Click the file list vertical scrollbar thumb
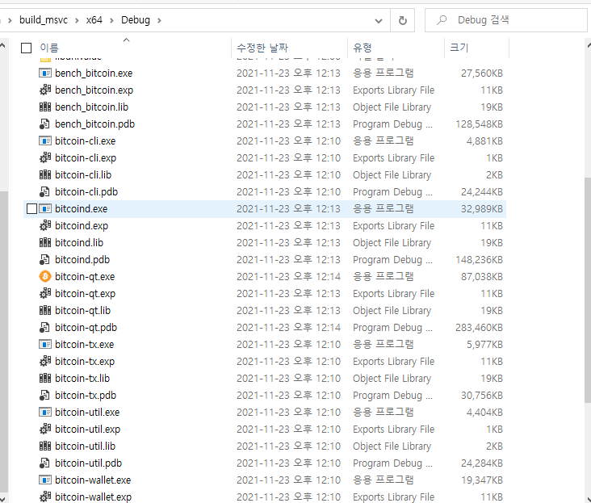The image size is (591, 503). click(588, 290)
